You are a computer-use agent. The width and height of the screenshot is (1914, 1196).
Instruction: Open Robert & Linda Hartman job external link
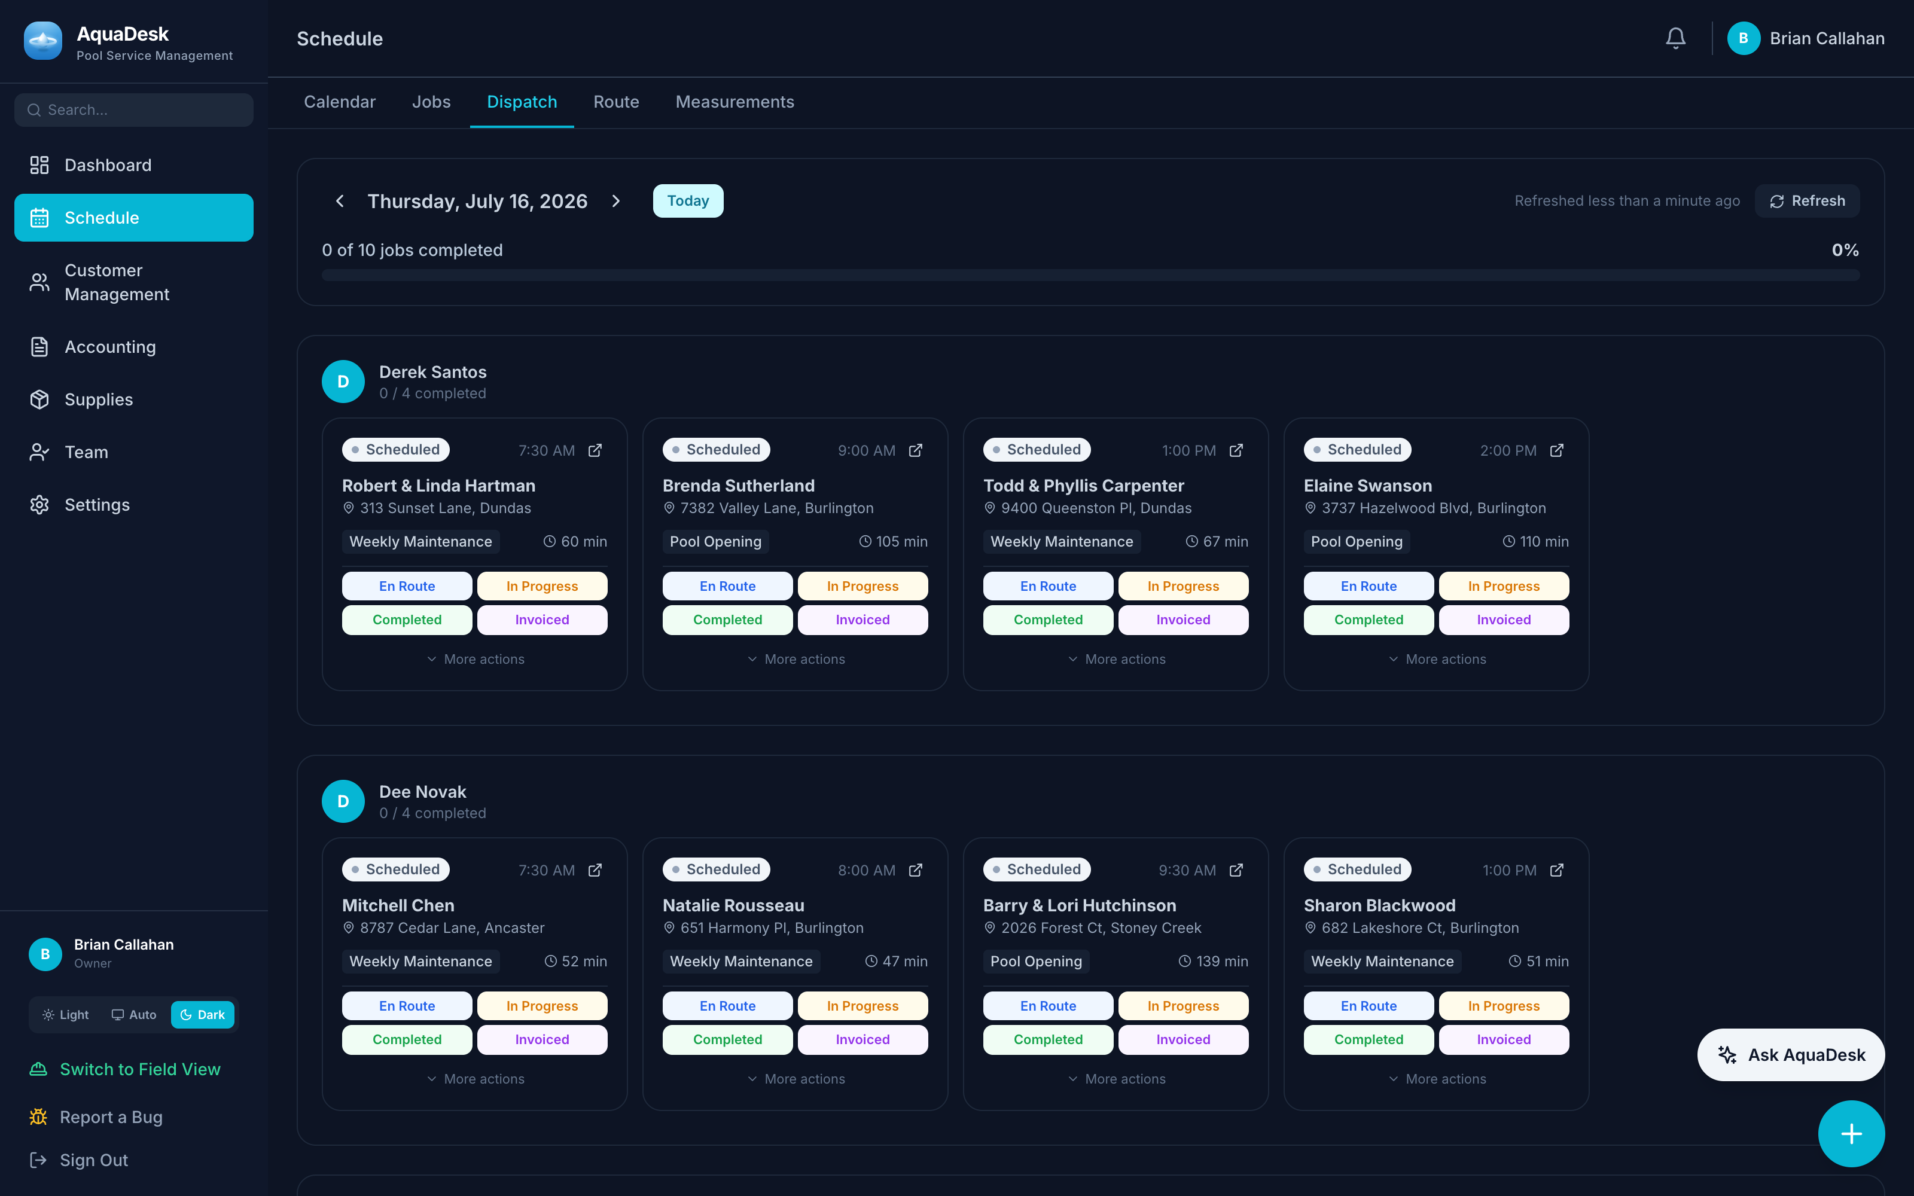(x=595, y=450)
